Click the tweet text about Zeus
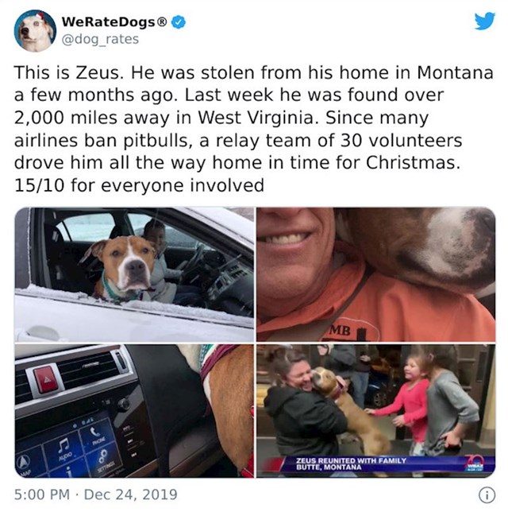Viewport: 508px width, 512px height. (x=253, y=129)
